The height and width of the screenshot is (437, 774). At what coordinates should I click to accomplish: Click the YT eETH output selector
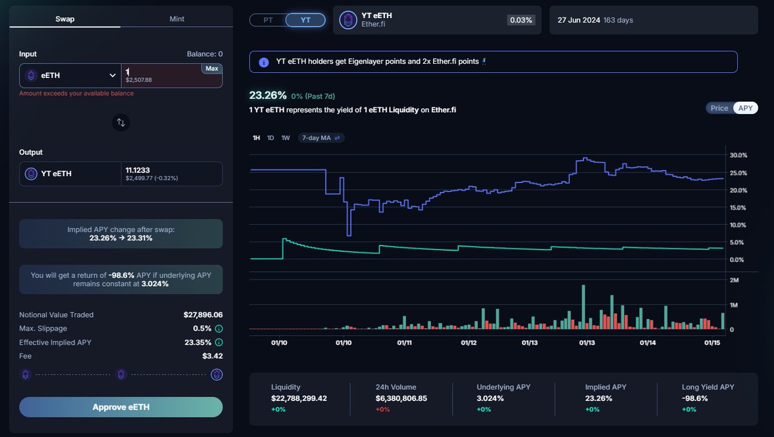click(70, 173)
